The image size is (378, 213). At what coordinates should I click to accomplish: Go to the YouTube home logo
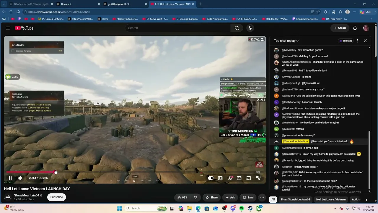pyautogui.click(x=24, y=28)
